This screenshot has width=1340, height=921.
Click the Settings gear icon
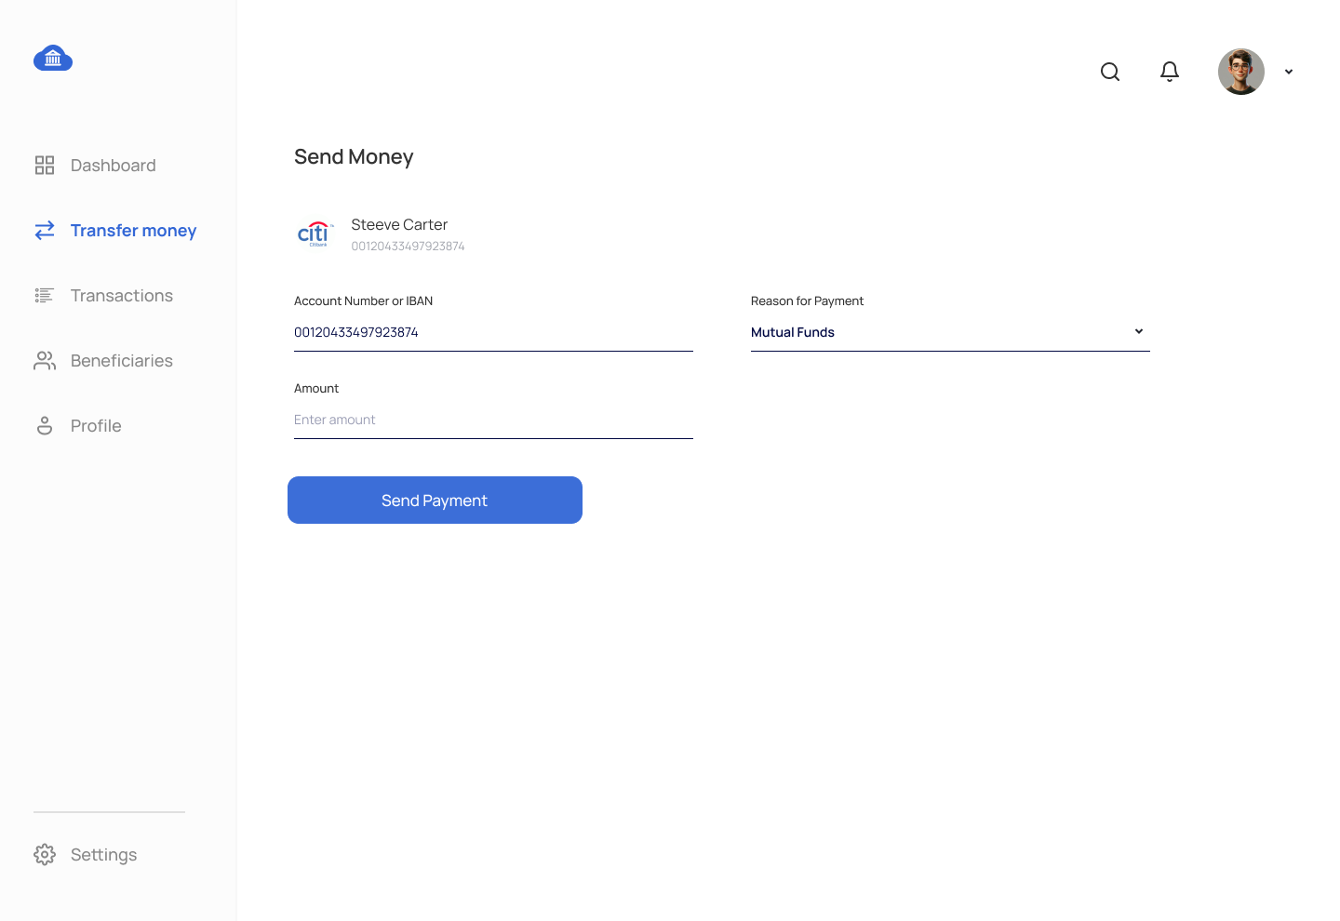[x=45, y=855]
